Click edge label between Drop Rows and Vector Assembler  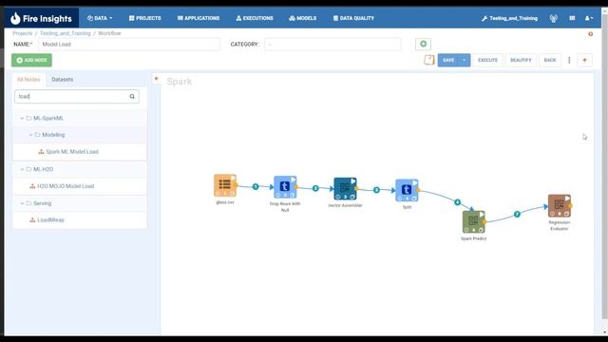[x=315, y=188]
